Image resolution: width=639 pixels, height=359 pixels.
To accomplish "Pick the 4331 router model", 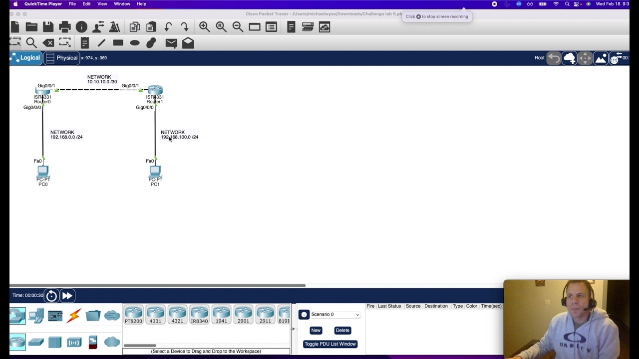I will coord(155,315).
